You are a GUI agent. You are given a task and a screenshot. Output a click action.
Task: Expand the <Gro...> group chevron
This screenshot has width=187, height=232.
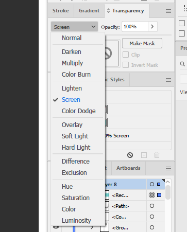tap(92, 227)
